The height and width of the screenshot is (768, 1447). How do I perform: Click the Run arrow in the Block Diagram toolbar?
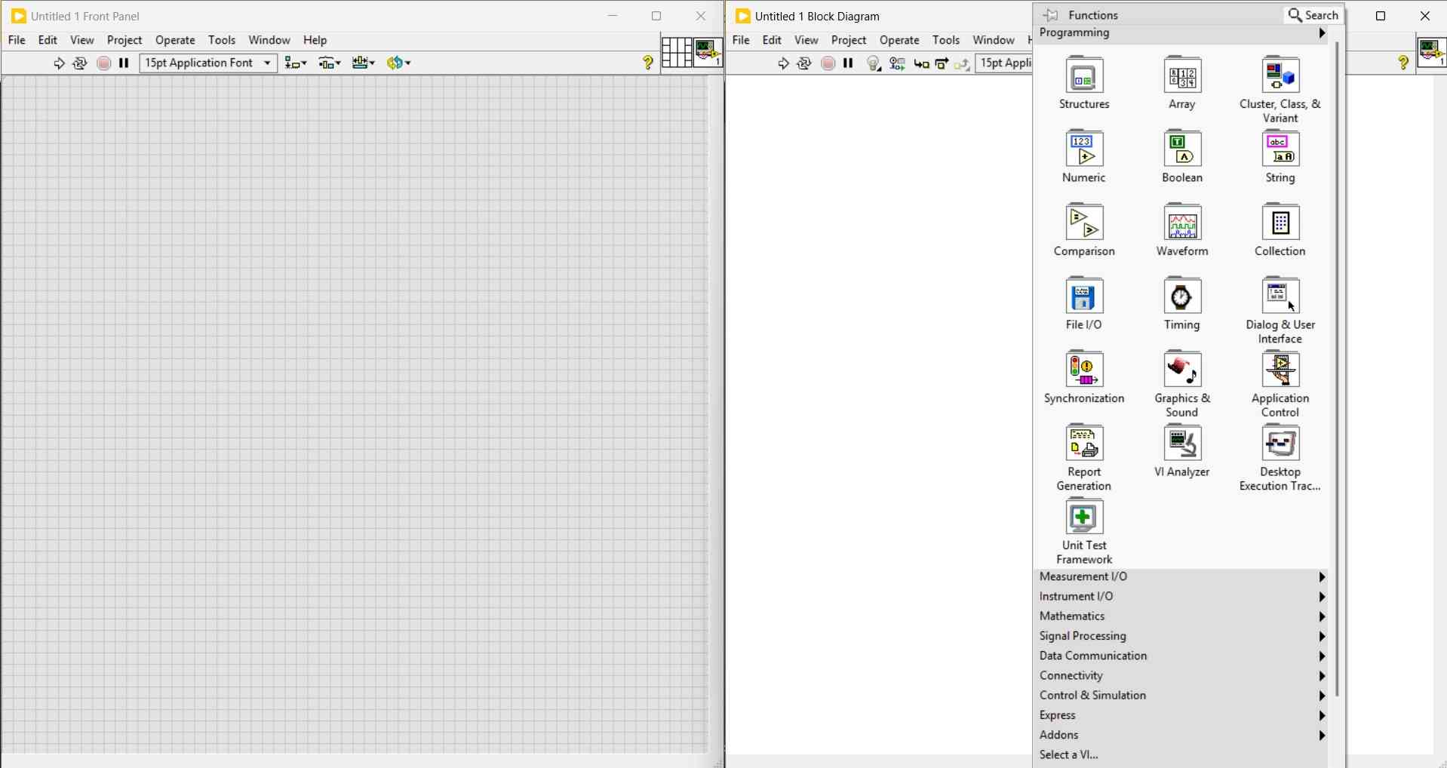tap(783, 64)
